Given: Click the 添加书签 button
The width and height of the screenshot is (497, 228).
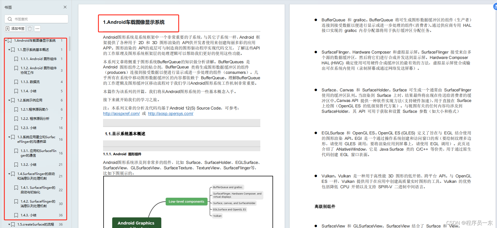Looking at the screenshot, I should (x=15, y=28).
